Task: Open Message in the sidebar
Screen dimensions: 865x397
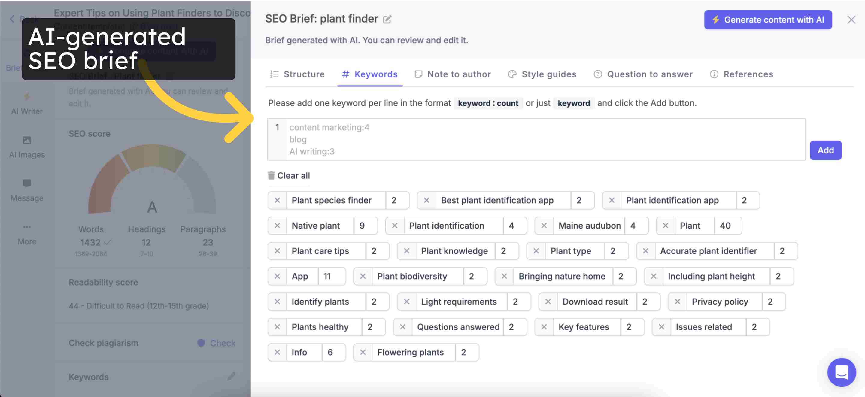Action: tap(27, 190)
